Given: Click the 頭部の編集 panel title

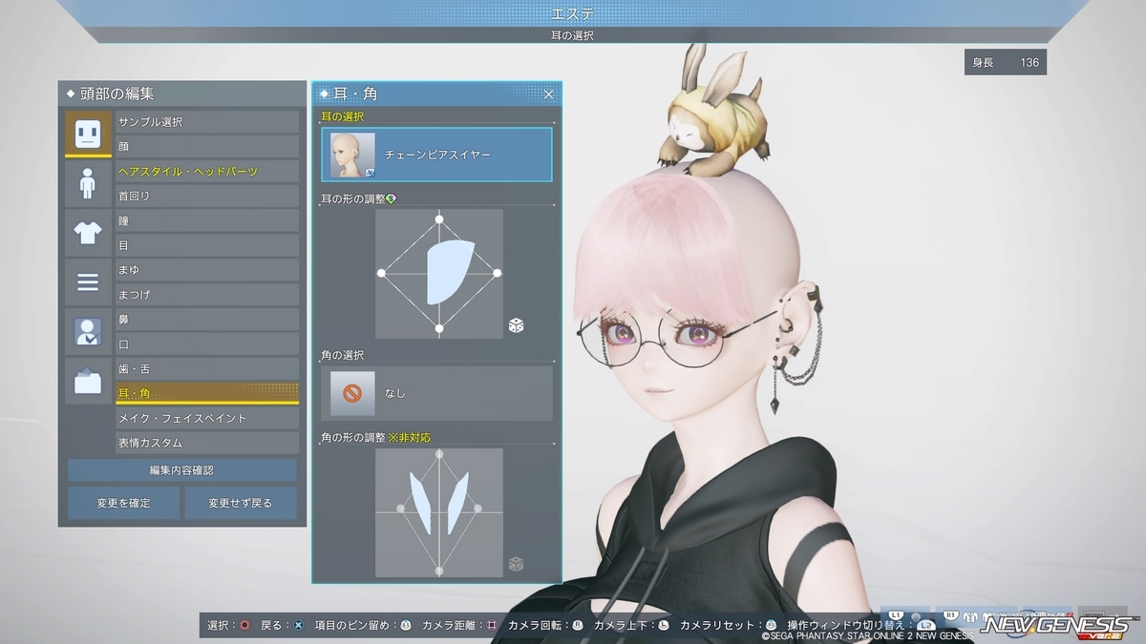Looking at the screenshot, I should [117, 93].
